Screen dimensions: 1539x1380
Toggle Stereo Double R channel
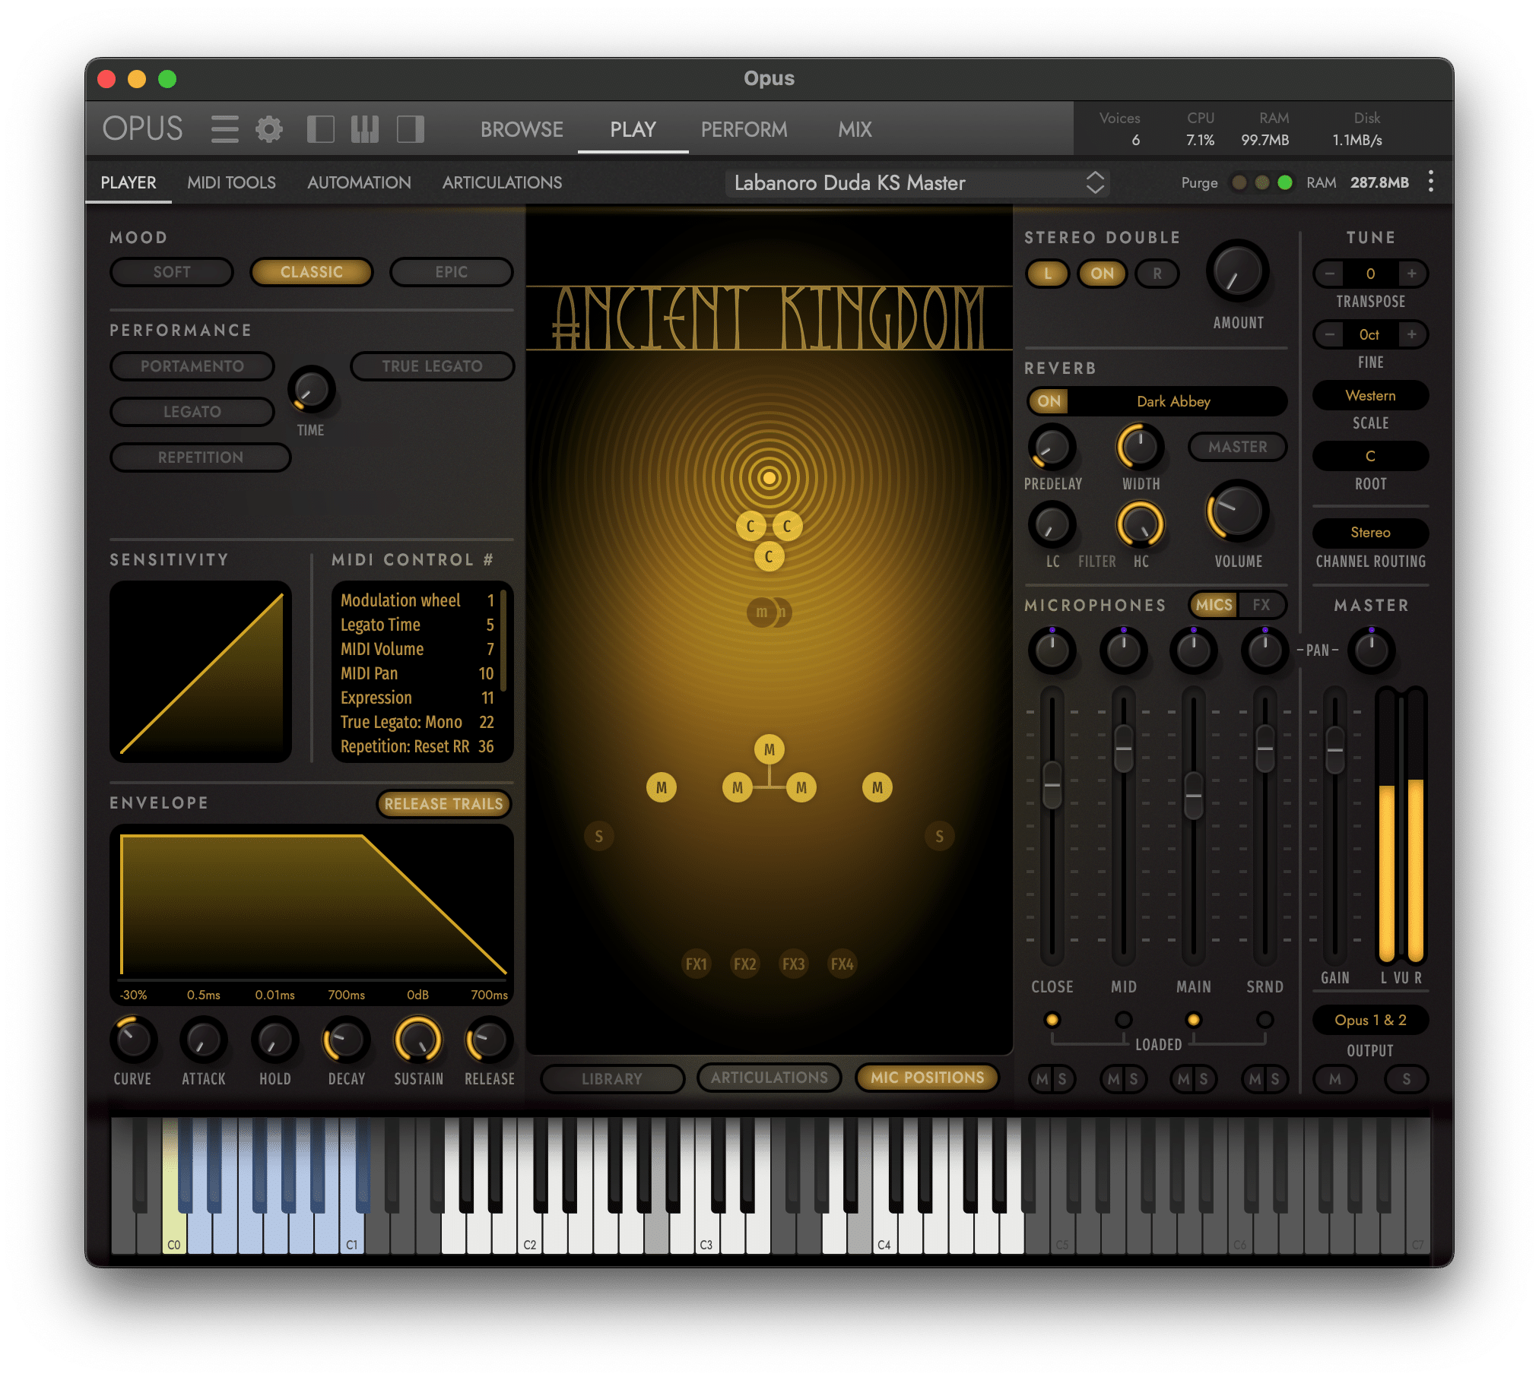coord(1157,274)
